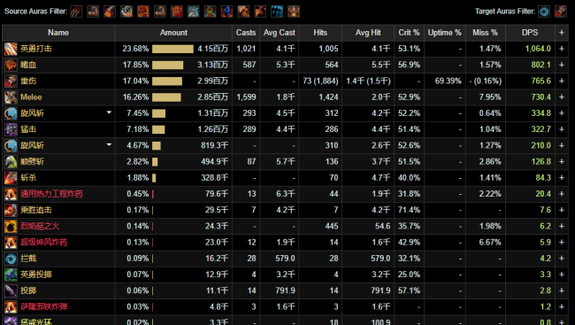
Task: Open the 通用热力工程炸药 link
Action: tap(51, 194)
